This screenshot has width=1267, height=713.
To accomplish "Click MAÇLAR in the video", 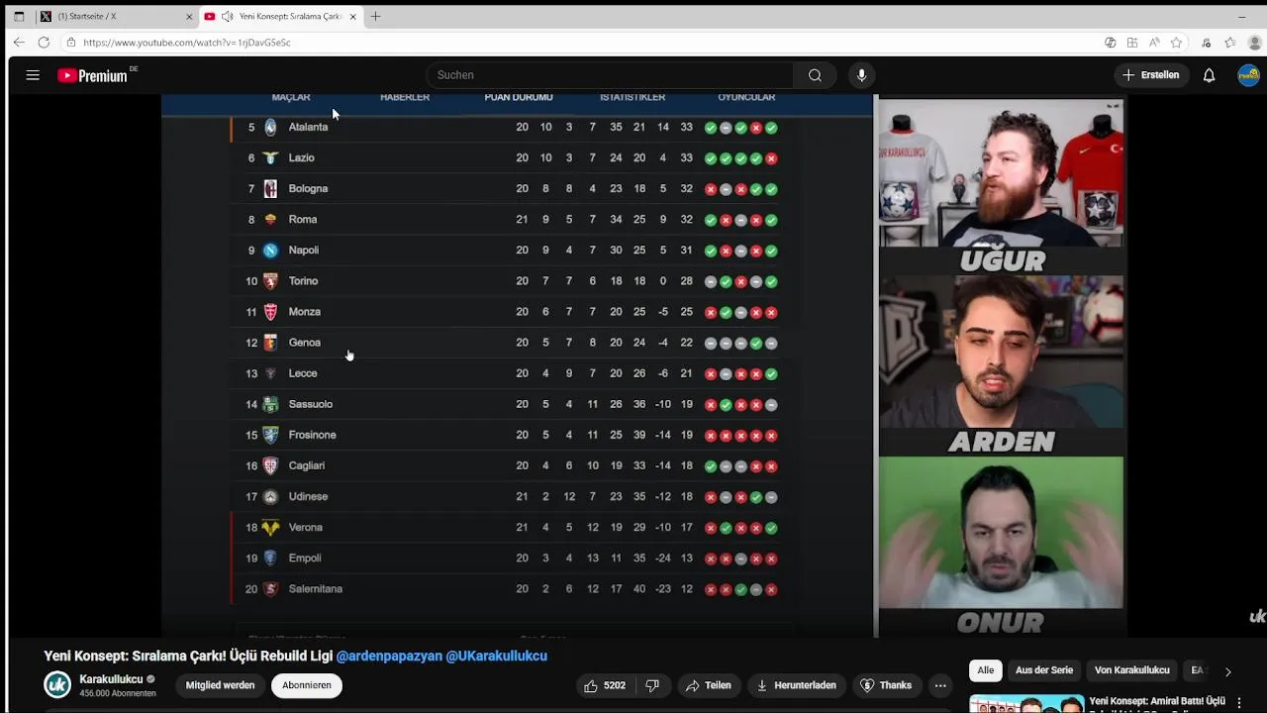I will click(291, 97).
